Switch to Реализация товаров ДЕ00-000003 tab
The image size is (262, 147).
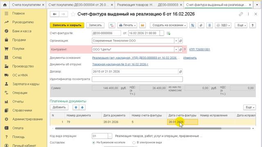[148, 5]
